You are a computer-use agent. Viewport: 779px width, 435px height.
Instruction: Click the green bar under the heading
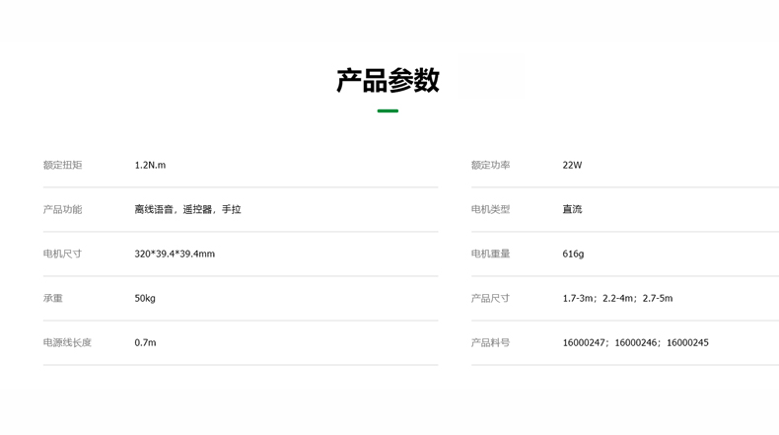(388, 111)
